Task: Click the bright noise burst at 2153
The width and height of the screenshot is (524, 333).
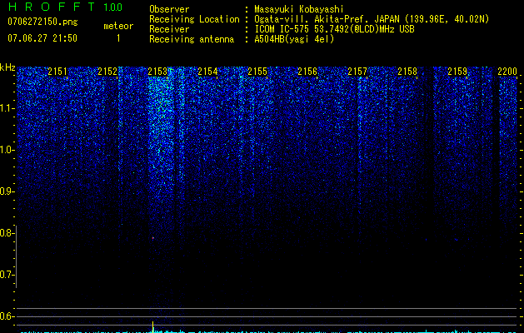Action: pyautogui.click(x=162, y=133)
